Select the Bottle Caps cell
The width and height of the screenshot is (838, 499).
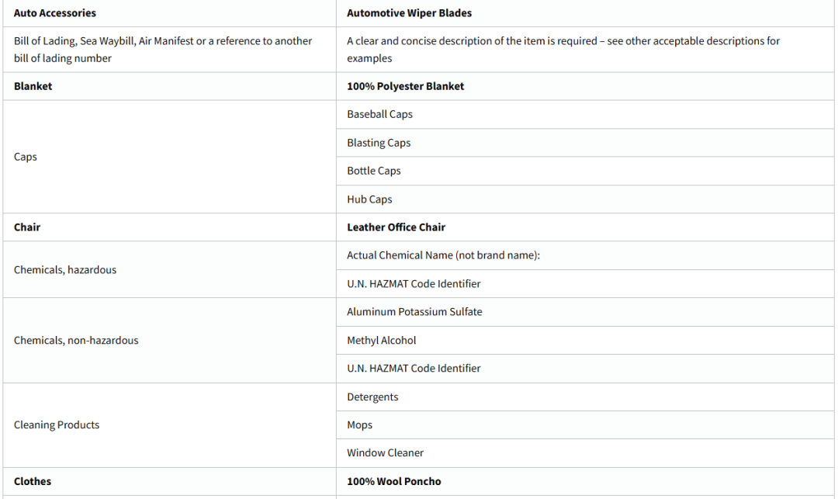374,171
